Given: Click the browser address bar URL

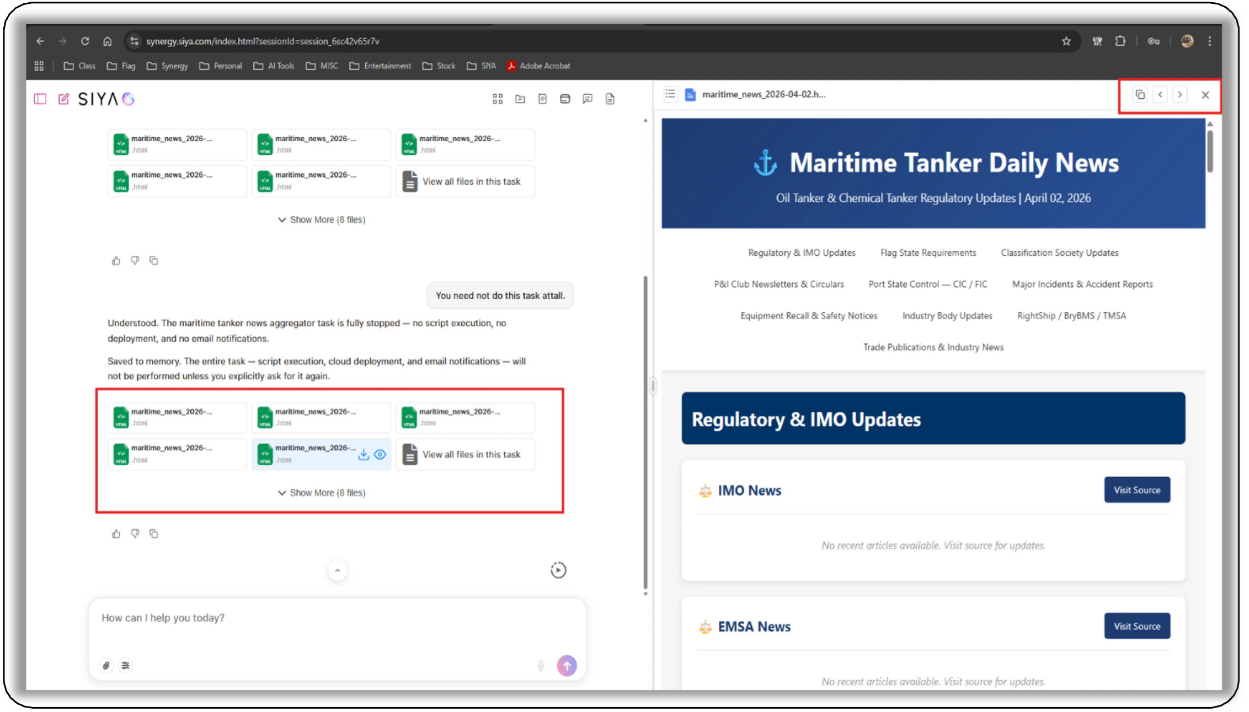Looking at the screenshot, I should coord(263,41).
